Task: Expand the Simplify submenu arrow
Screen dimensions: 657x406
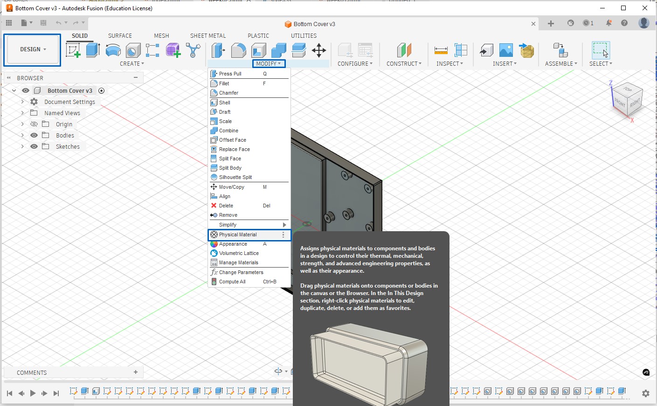Action: [284, 225]
